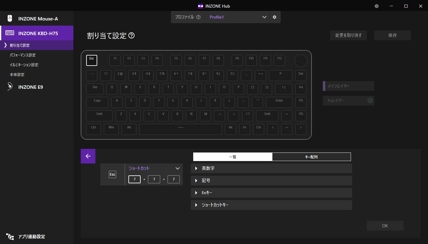Select the PU key on keyboard layout

coord(301,102)
